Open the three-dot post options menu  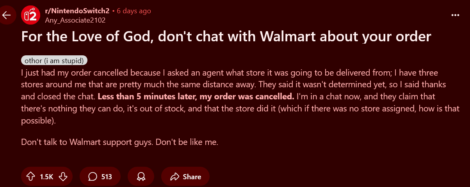point(455,15)
